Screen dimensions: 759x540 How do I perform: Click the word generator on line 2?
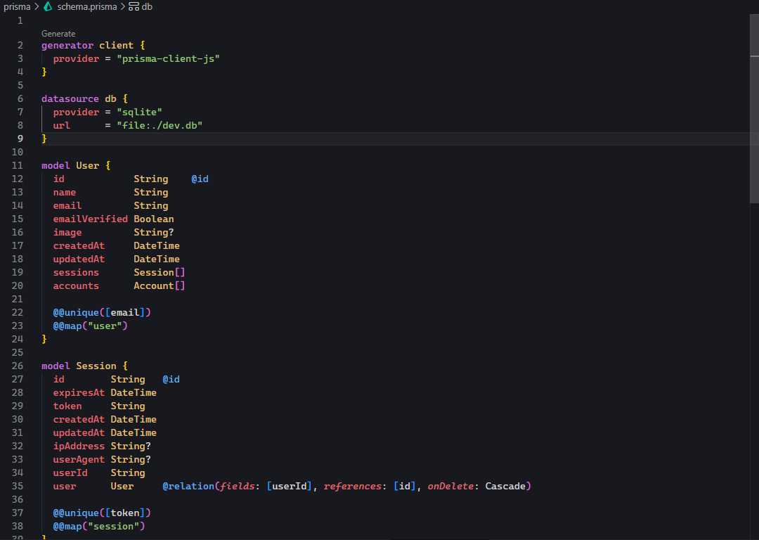[67, 46]
